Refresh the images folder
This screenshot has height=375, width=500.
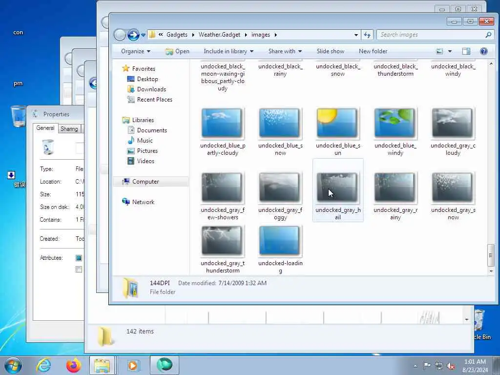(x=367, y=35)
